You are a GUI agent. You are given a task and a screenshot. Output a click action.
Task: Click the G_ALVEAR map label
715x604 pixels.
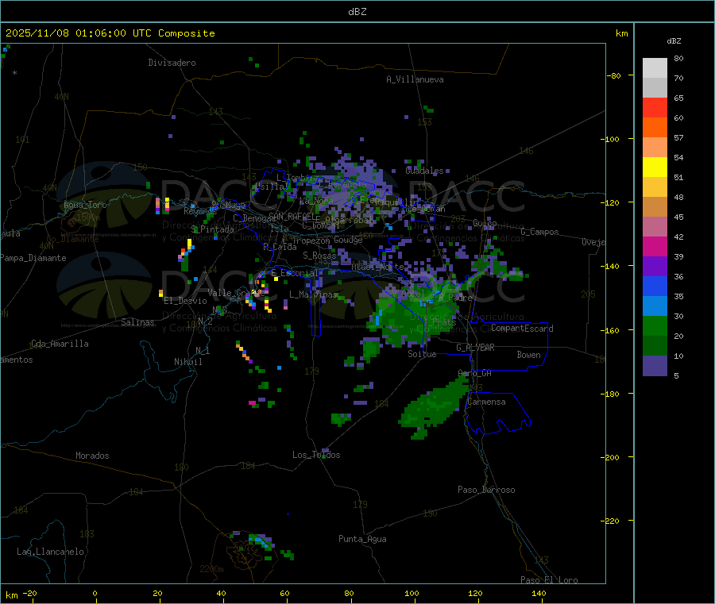475,348
